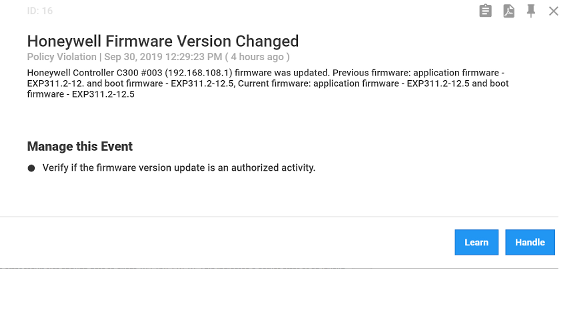This screenshot has height=316, width=562.
Task: Click the divider line above the buttons
Action: (x=279, y=217)
